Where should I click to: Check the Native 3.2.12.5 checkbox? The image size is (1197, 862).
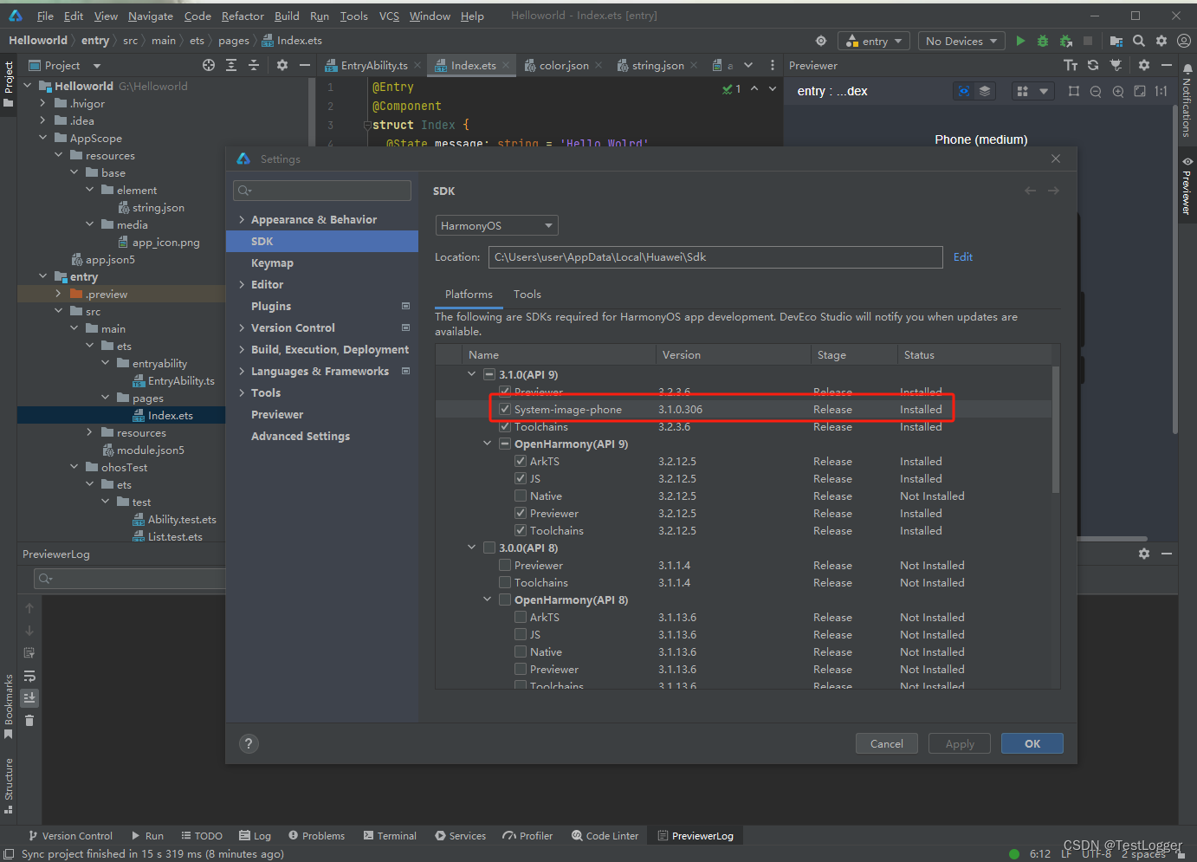coord(521,496)
